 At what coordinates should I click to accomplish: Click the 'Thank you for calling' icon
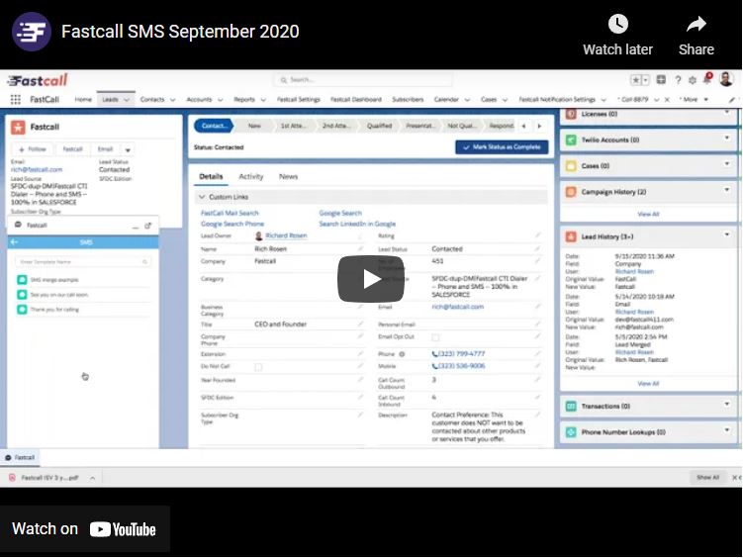click(x=22, y=310)
